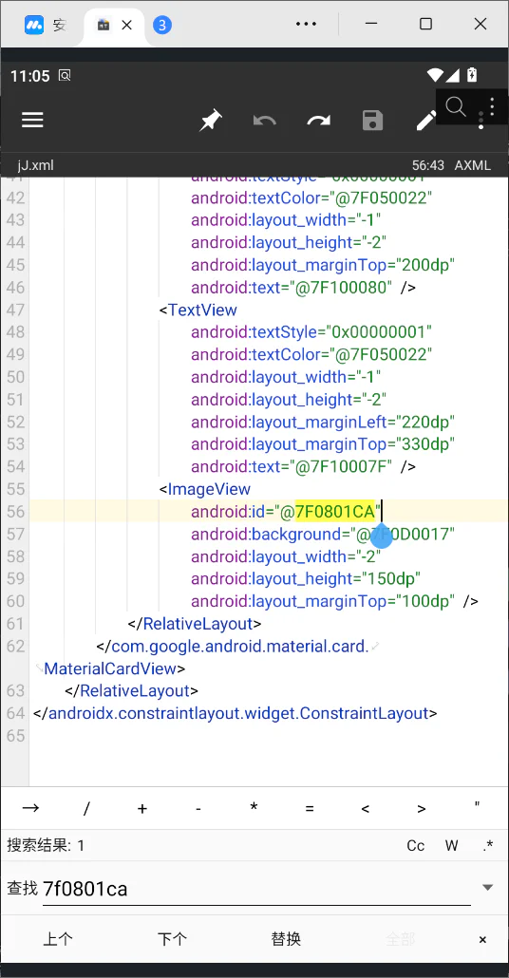The width and height of the screenshot is (509, 978).
Task: Click the 下个 next-result button
Action: (x=172, y=939)
